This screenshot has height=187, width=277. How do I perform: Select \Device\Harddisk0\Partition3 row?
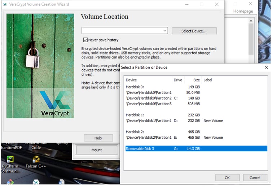tap(196, 104)
